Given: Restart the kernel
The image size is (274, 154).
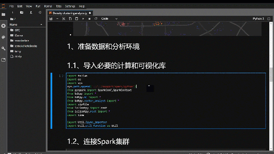Looking at the screenshot, I should coord(96,19).
